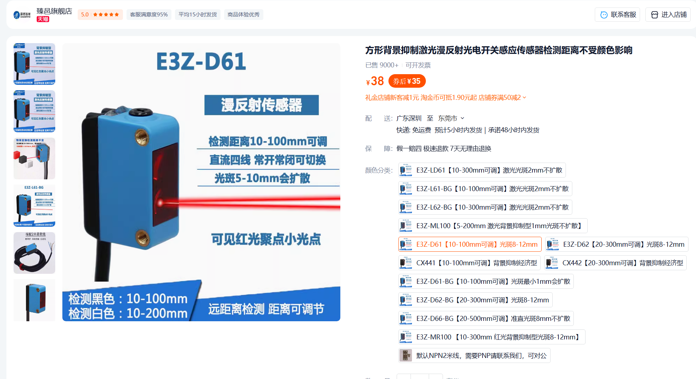Viewport: 696px width, 379px height.
Task: Click the 进入店铺 shop icon
Action: pyautogui.click(x=654, y=15)
